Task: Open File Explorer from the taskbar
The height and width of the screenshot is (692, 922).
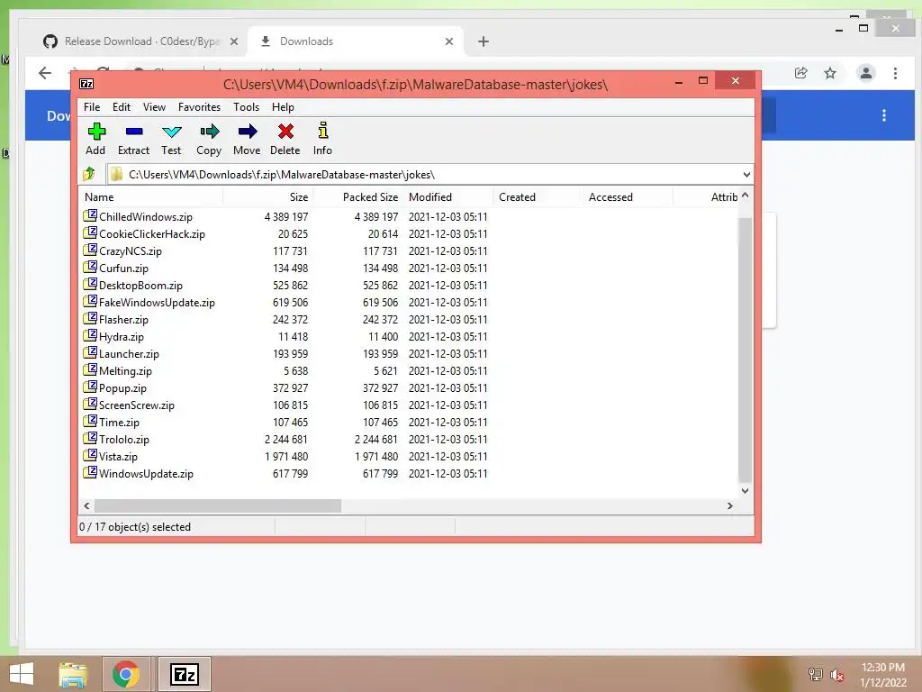Action: coord(73,674)
